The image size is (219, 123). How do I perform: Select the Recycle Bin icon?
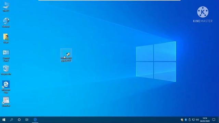tap(6, 70)
